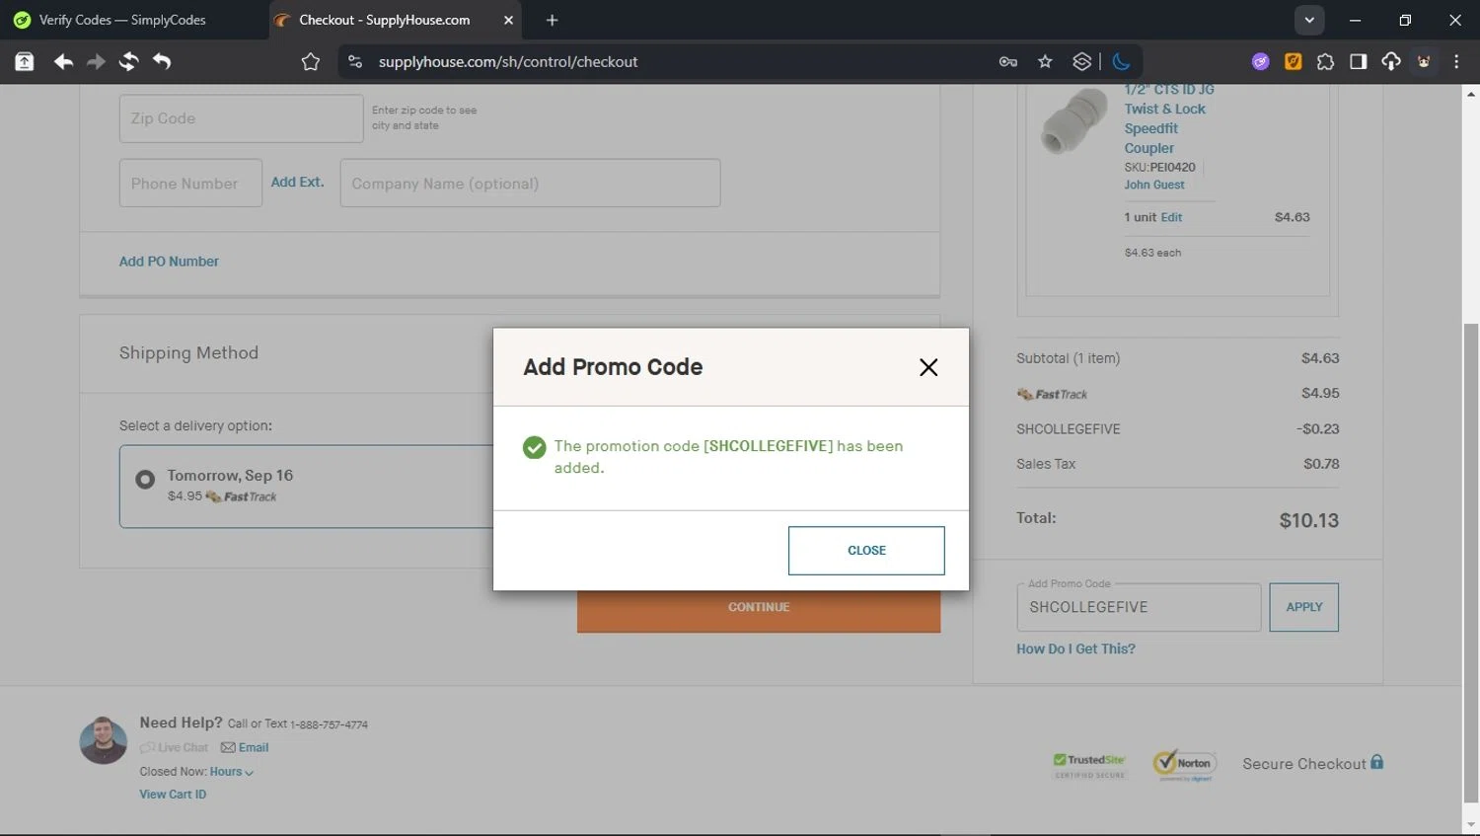The width and height of the screenshot is (1480, 836).
Task: Toggle the browser side panel icon
Action: [x=1358, y=61]
